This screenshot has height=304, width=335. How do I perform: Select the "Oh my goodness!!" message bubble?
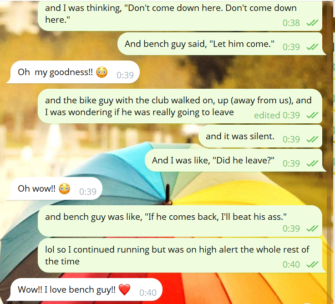(73, 72)
